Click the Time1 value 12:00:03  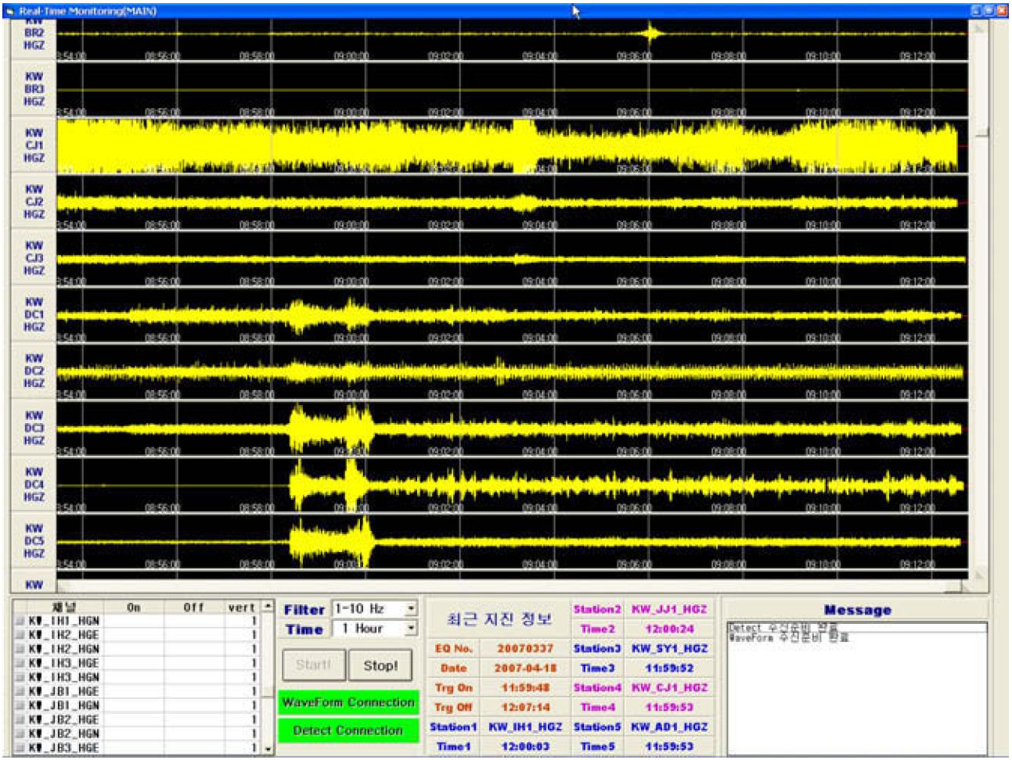(524, 746)
